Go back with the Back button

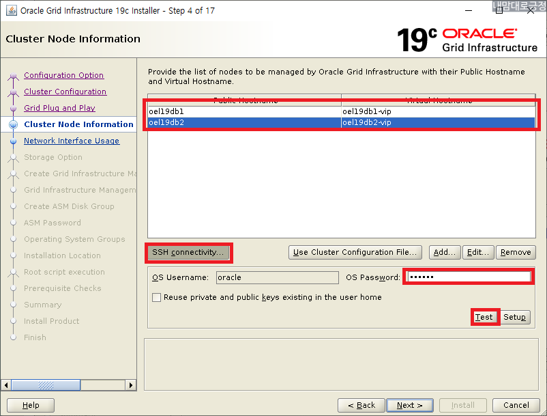361,405
